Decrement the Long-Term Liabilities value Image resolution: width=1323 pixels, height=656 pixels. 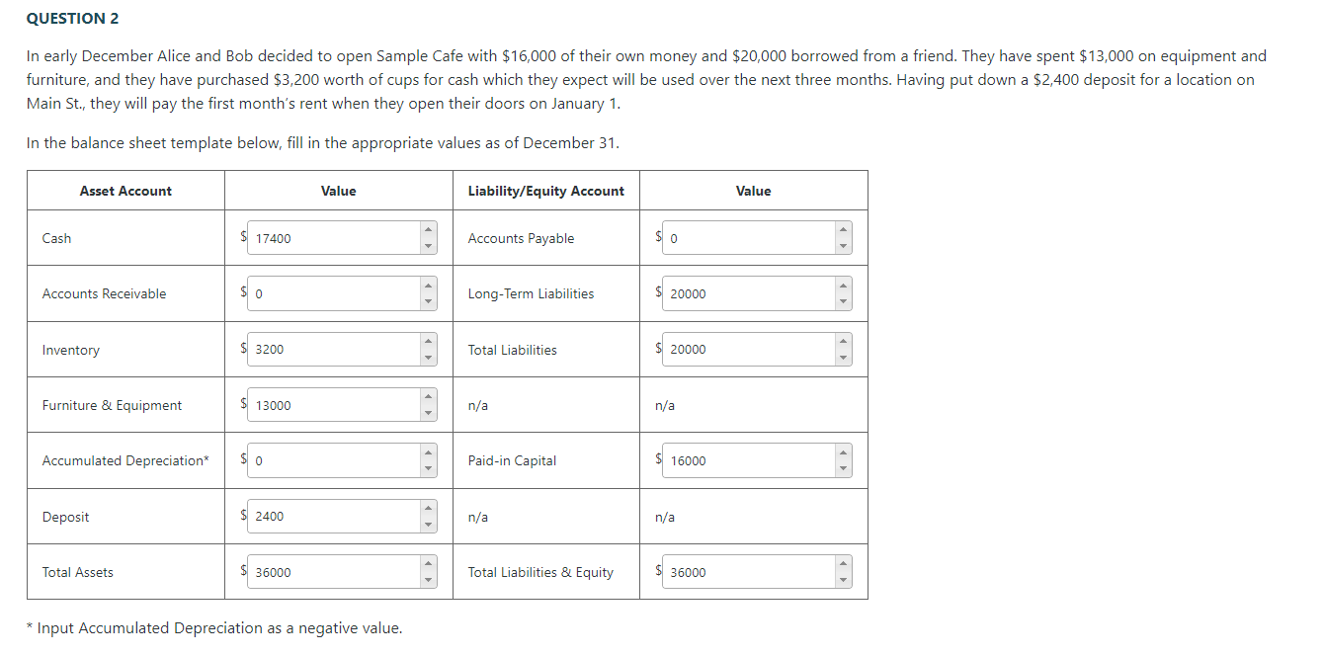click(x=841, y=299)
